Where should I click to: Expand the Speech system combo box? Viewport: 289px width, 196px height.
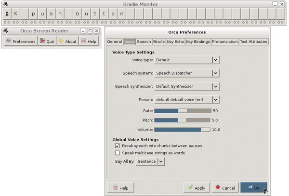click(x=187, y=73)
